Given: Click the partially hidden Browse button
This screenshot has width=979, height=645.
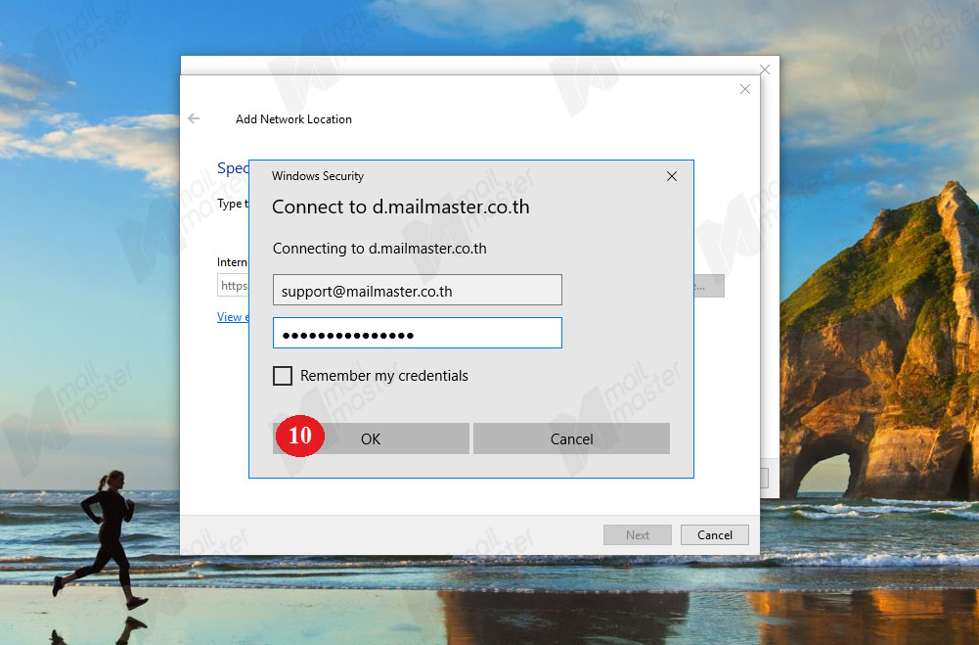Looking at the screenshot, I should click(x=709, y=286).
